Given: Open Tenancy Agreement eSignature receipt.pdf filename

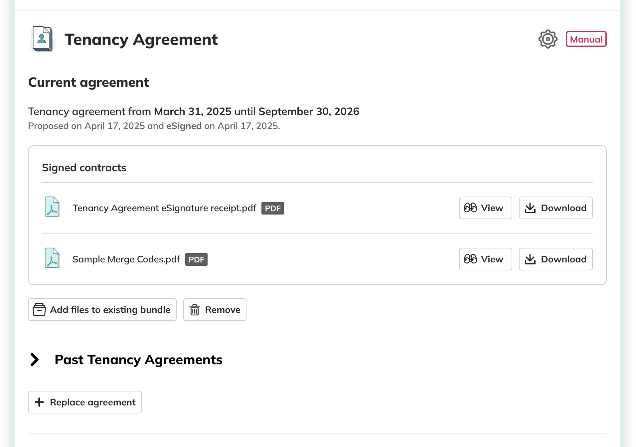Looking at the screenshot, I should click(x=164, y=208).
